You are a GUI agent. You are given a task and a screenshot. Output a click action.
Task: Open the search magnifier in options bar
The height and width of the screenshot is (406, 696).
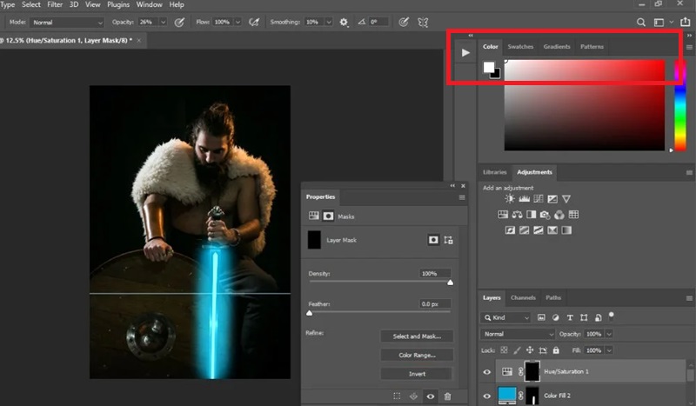coord(641,23)
